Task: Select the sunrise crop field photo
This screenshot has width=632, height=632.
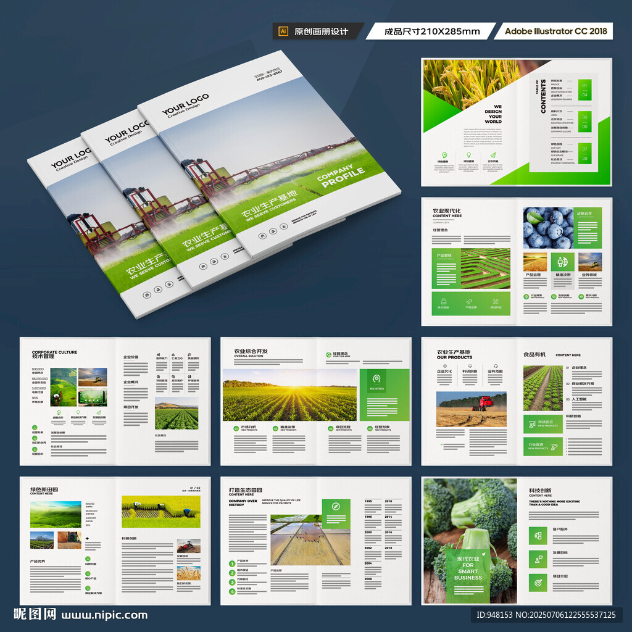Action: [x=290, y=395]
